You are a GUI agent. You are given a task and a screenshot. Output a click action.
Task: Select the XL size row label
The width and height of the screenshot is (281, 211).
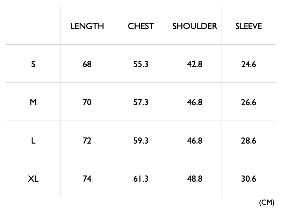33,179
